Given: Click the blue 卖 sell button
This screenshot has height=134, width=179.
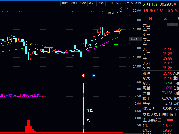Looking at the screenshot, I should click(165, 18).
